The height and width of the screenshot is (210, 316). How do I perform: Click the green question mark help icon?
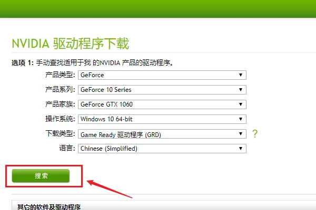coord(255,134)
